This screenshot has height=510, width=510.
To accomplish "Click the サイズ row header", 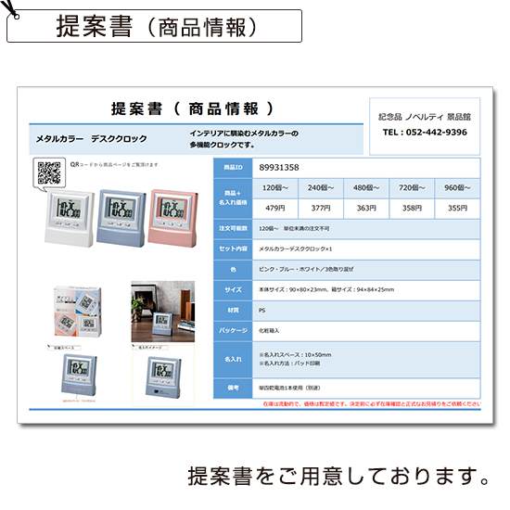I will pos(233,290).
